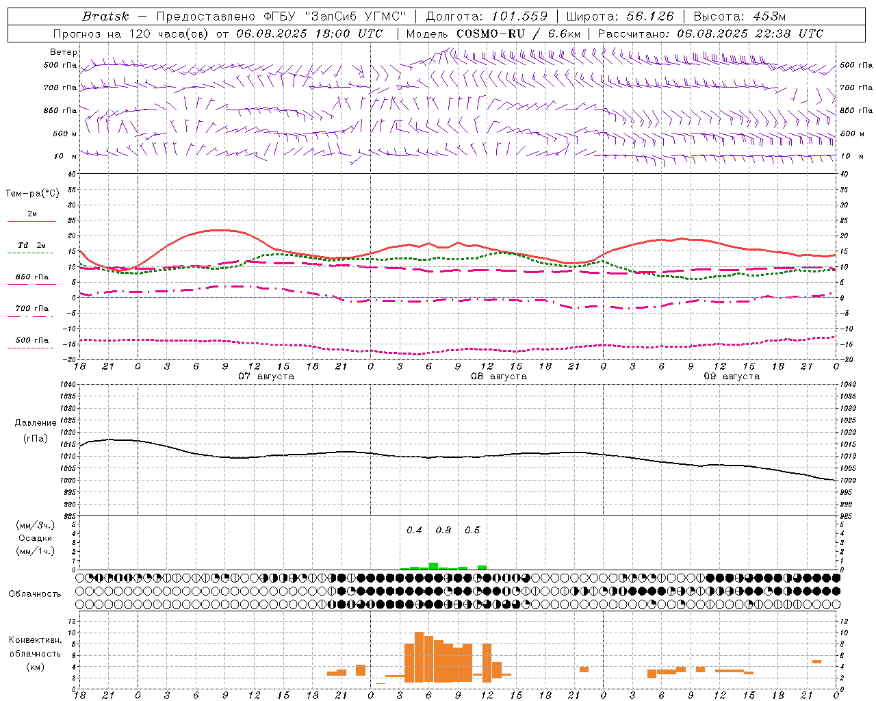Viewport: 876px width, 701px height.
Task: Select the '(мм/1ч.)' unit label
Action: tap(36, 551)
